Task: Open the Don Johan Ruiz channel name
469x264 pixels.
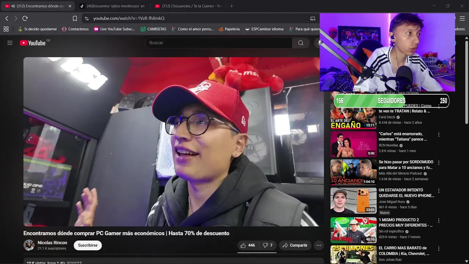Action: coord(391,260)
